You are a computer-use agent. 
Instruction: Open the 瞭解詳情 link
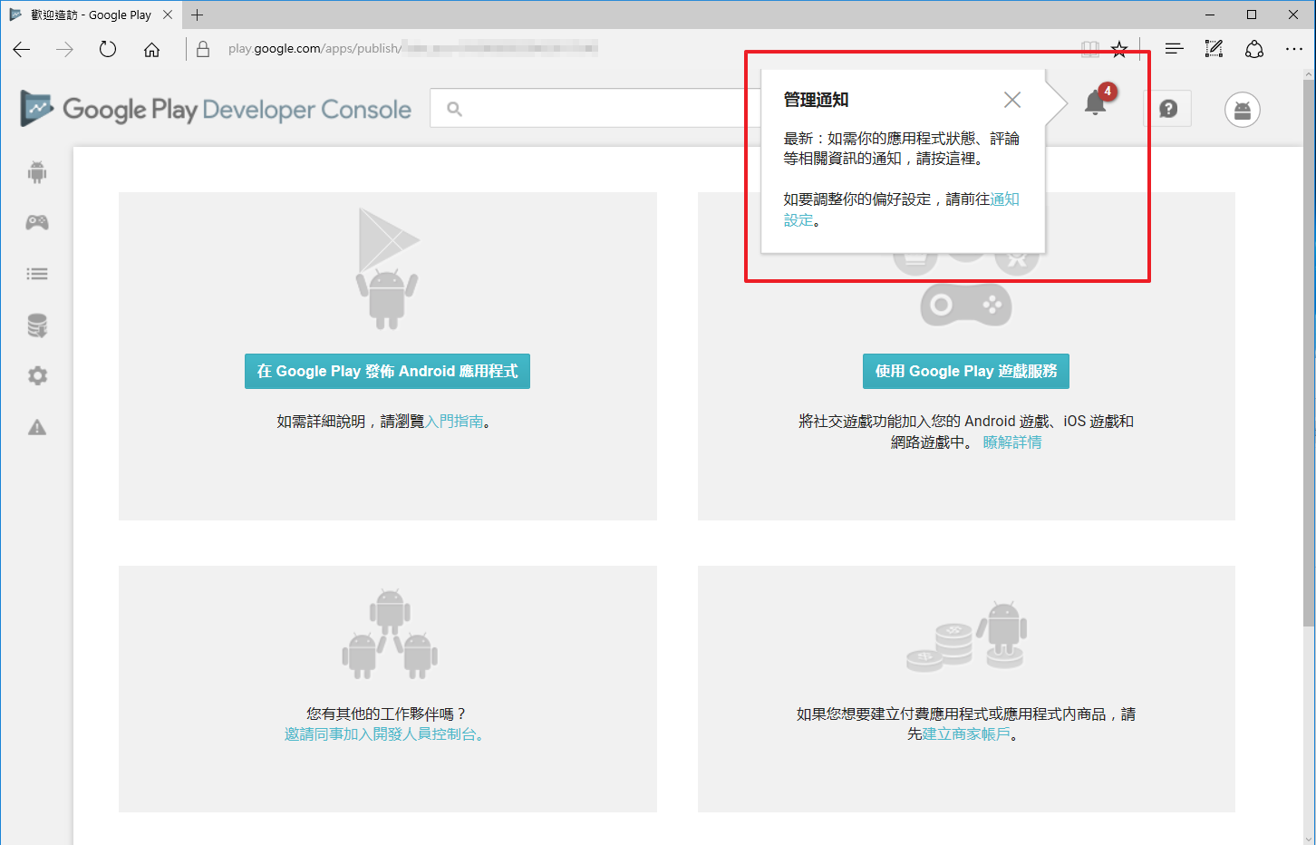point(1012,442)
